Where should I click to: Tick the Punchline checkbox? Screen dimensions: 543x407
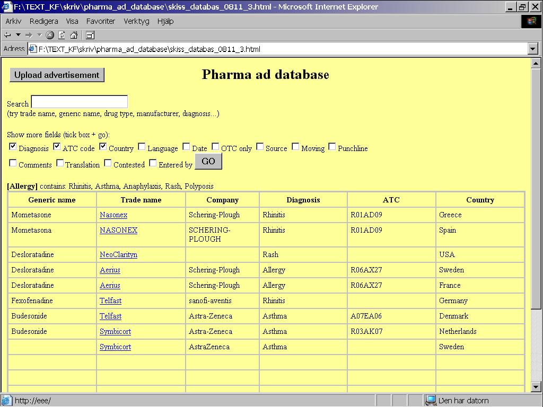pyautogui.click(x=332, y=146)
